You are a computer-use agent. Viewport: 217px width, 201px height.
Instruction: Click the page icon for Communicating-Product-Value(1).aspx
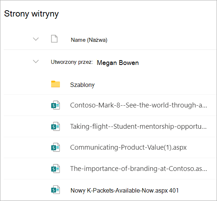pyautogui.click(x=56, y=147)
